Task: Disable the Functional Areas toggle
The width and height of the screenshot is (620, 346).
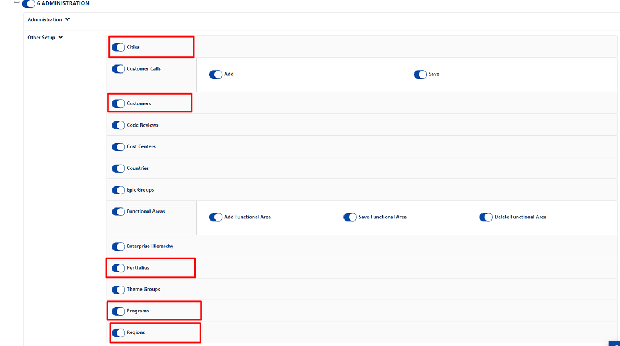Action: pyautogui.click(x=118, y=211)
